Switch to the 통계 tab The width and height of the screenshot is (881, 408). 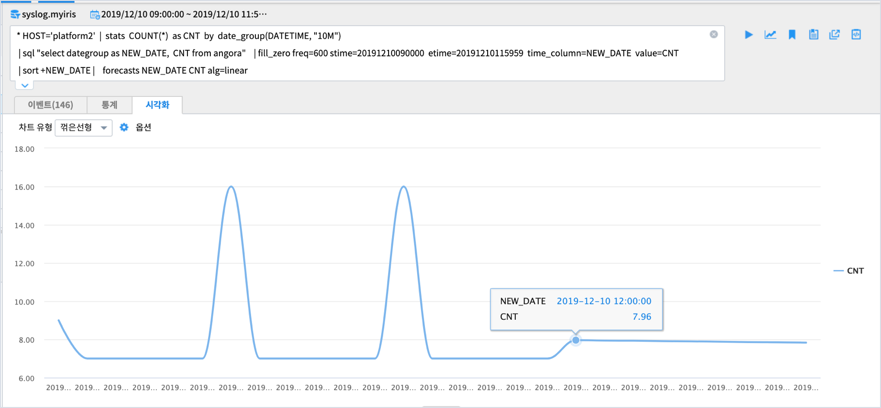click(109, 105)
